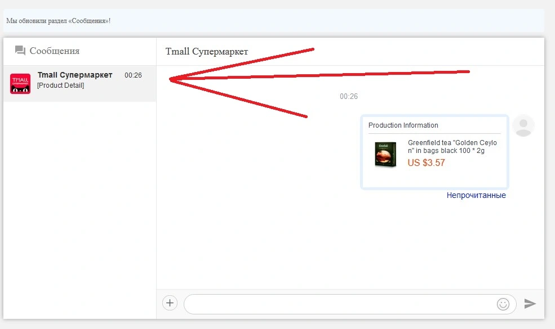Screen dimensions: 555x329
Task: Open the emoji smiley picker
Action: [503, 304]
